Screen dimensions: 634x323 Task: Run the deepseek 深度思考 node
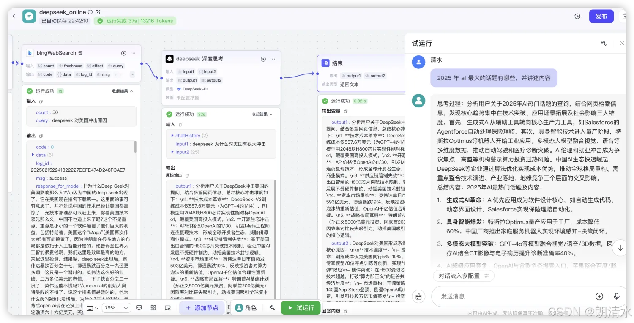click(x=263, y=59)
